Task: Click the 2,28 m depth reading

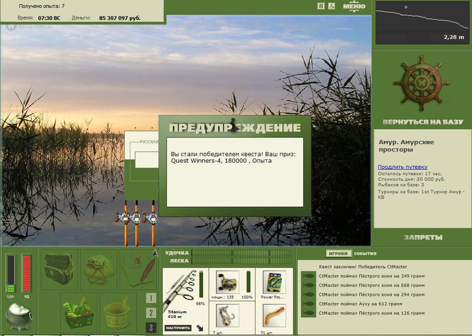Action: [x=454, y=37]
